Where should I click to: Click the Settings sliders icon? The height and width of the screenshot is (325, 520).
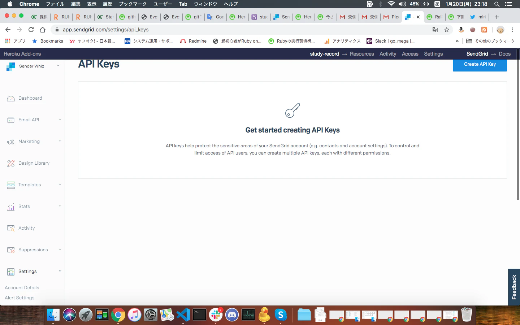coord(11,272)
